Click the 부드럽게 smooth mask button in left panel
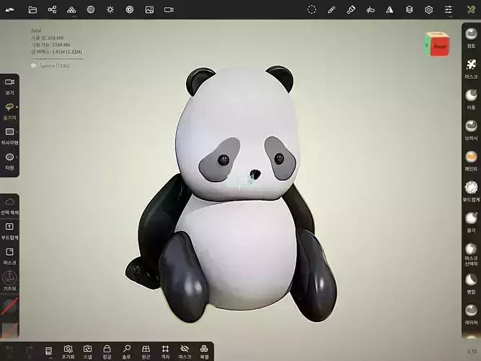 pyautogui.click(x=9, y=231)
